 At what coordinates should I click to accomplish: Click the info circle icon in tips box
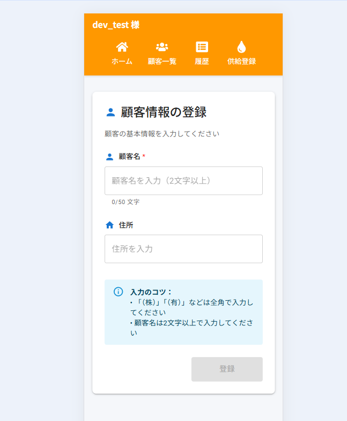point(118,292)
